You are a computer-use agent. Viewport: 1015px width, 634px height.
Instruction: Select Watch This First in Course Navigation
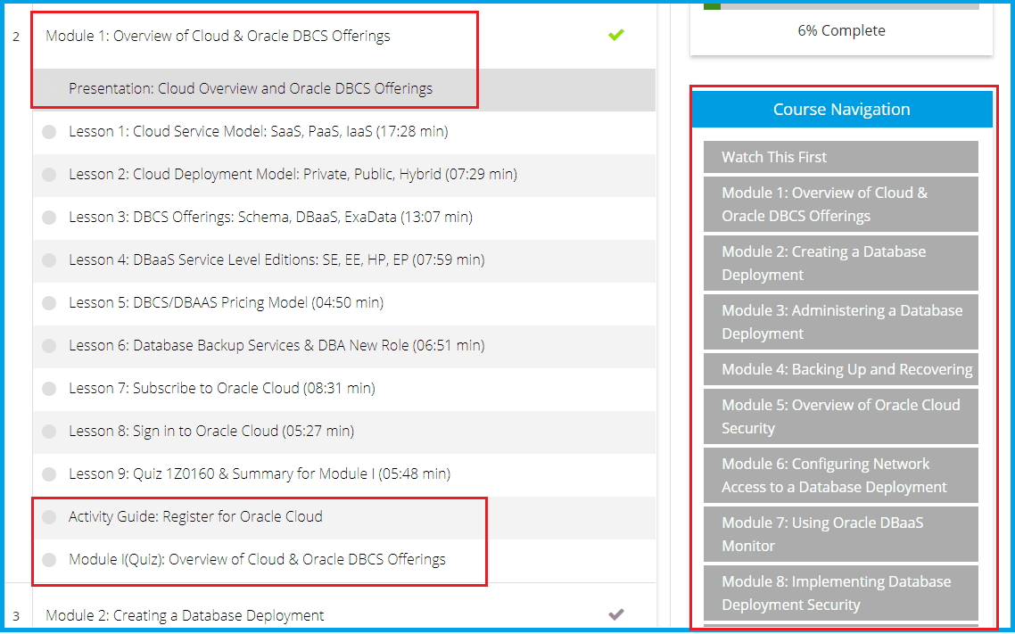pyautogui.click(x=841, y=157)
